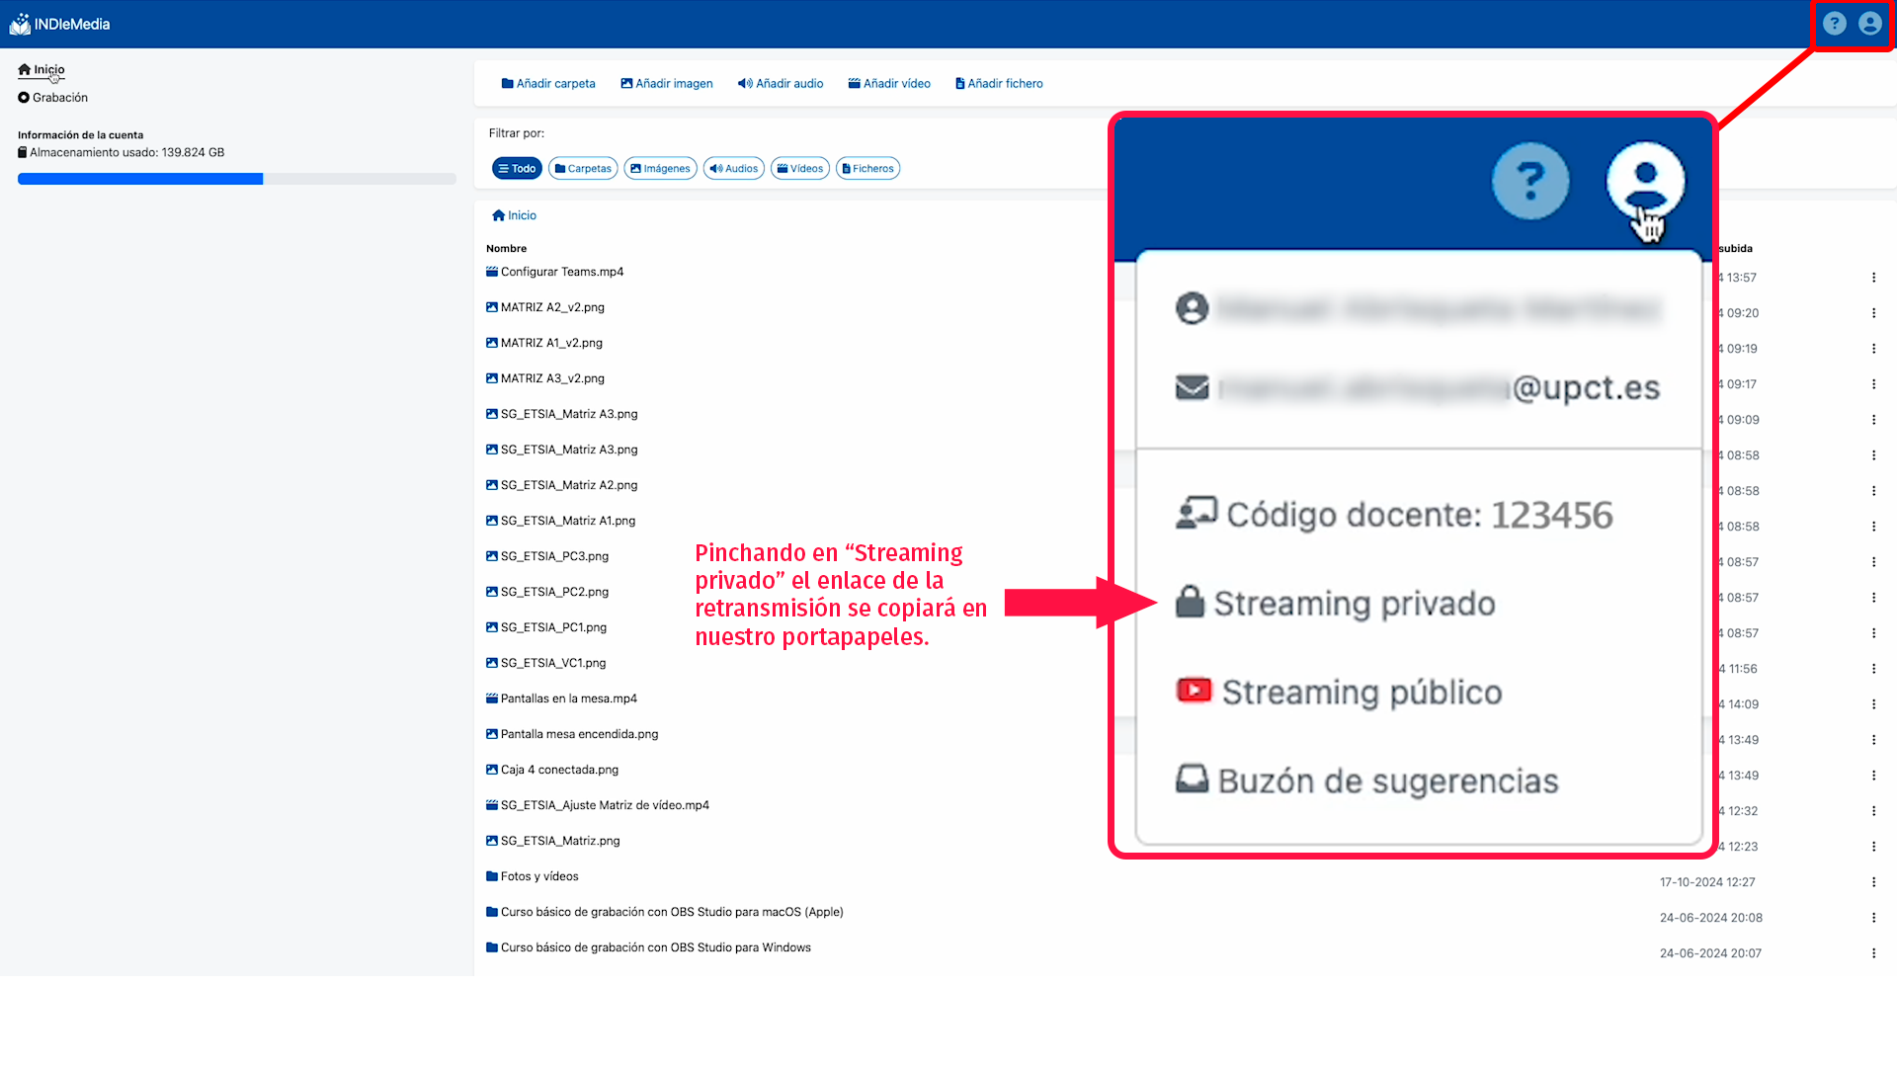
Task: Click Añadir fichero in toolbar
Action: tap(999, 84)
